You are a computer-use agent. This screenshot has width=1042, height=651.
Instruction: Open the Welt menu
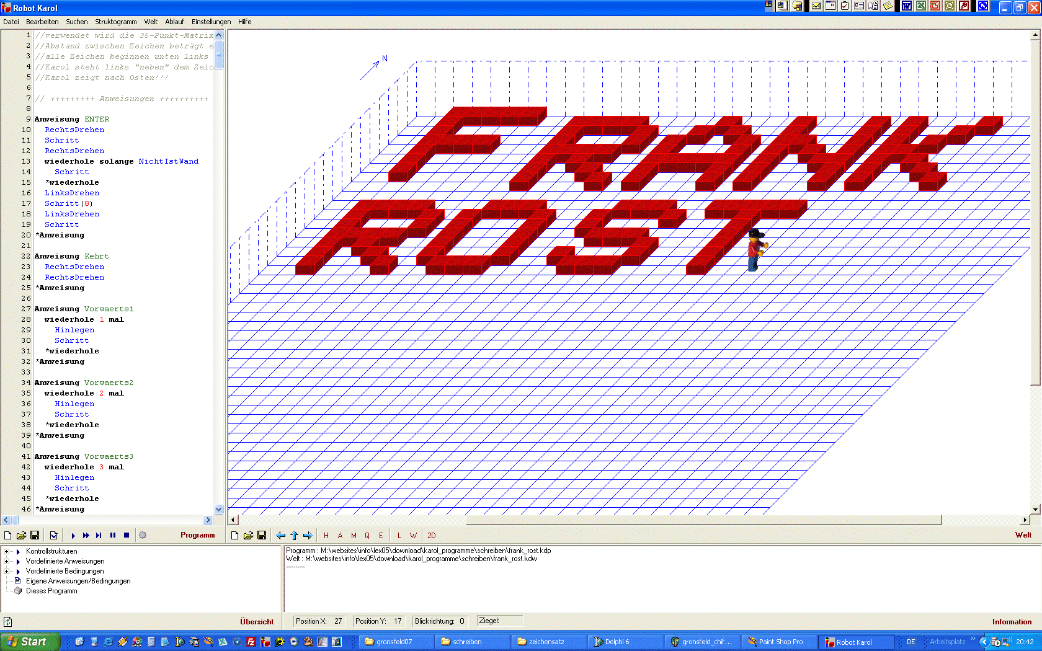click(x=151, y=22)
